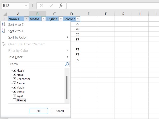Open the Names column filter dropdown
The height and width of the screenshot is (119, 159).
point(26,19)
